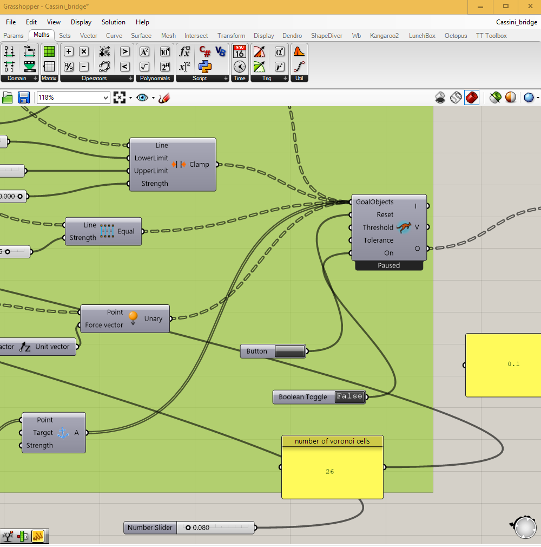Enable shaded red preview mode
Image resolution: width=541 pixels, height=547 pixels.
coord(472,97)
